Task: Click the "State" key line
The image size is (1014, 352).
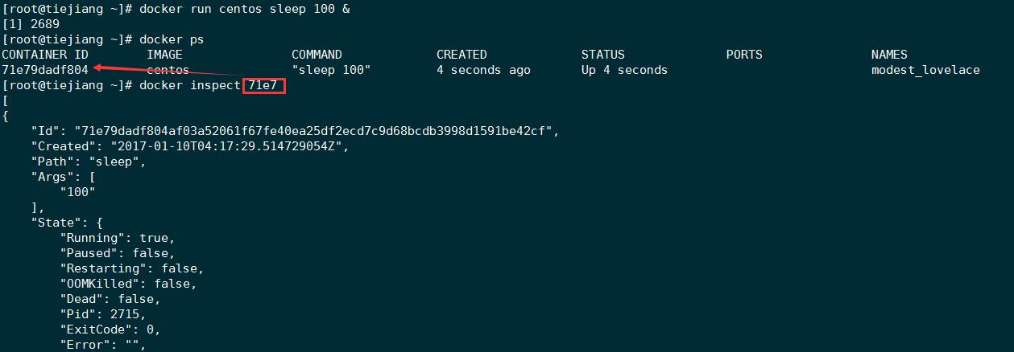Action: (x=67, y=223)
